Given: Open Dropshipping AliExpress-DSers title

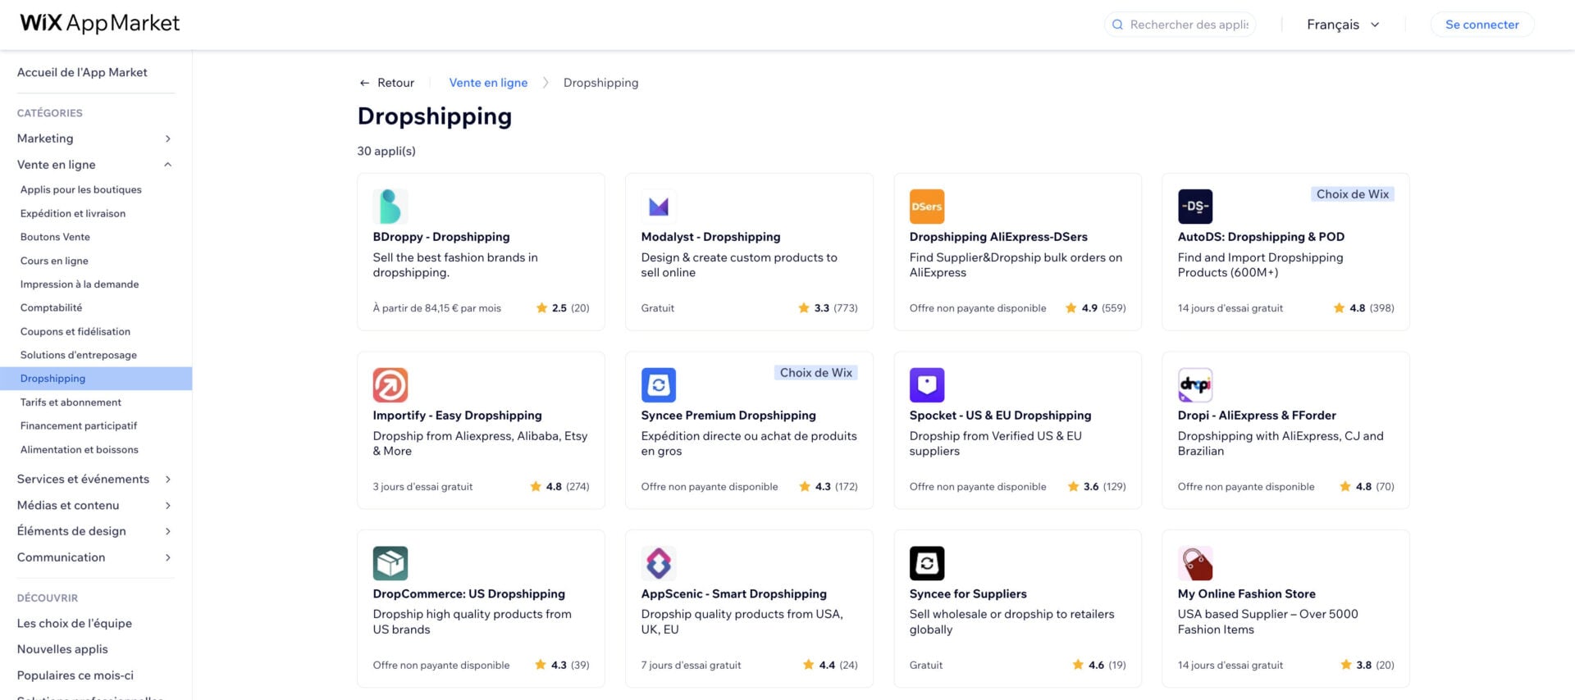Looking at the screenshot, I should coord(998,237).
